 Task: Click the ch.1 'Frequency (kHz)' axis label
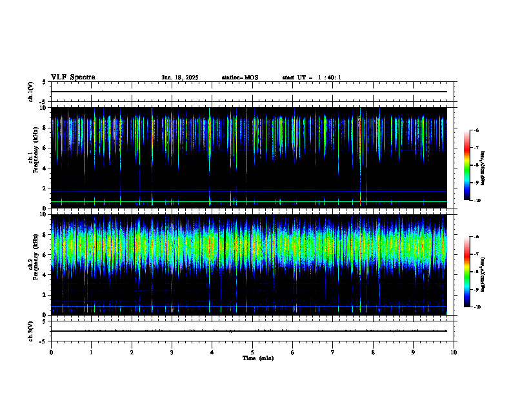pyautogui.click(x=36, y=150)
